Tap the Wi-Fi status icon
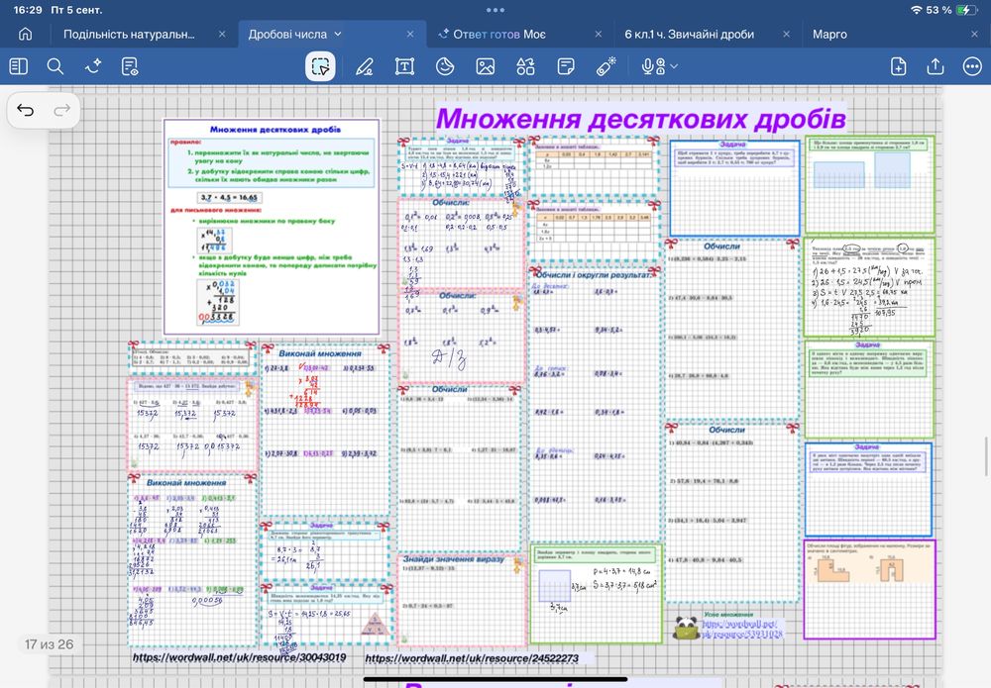Screen dimensions: 991x688 tap(916, 10)
